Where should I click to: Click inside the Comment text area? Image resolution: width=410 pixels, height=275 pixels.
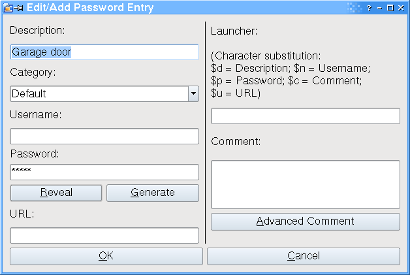(x=306, y=184)
